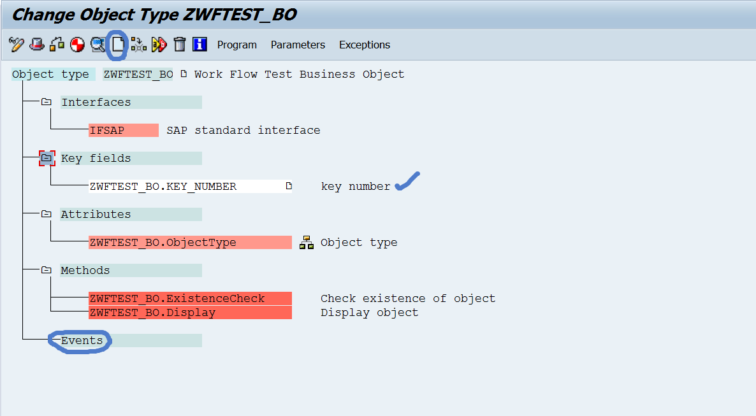Collapse the Methods folder

(x=47, y=270)
